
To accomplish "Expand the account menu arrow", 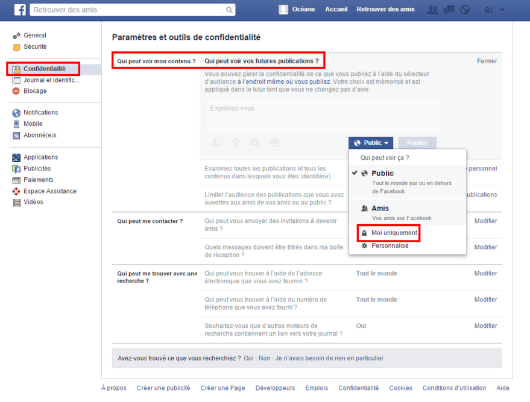I will (502, 10).
